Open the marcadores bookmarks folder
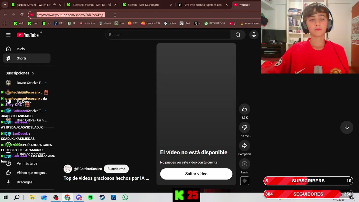359x202 pixels. pos(250,23)
